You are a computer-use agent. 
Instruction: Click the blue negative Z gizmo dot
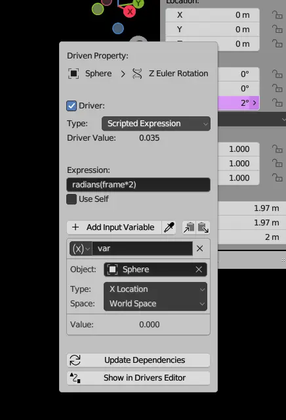click(118, 28)
